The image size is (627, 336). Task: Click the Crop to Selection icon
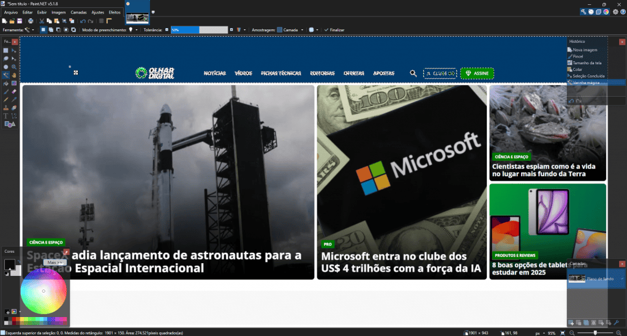point(64,21)
